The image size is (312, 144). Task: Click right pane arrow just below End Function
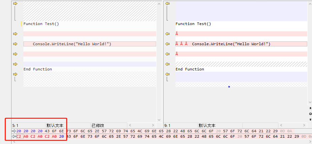coord(167,74)
